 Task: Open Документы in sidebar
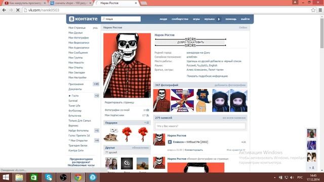click(x=75, y=89)
